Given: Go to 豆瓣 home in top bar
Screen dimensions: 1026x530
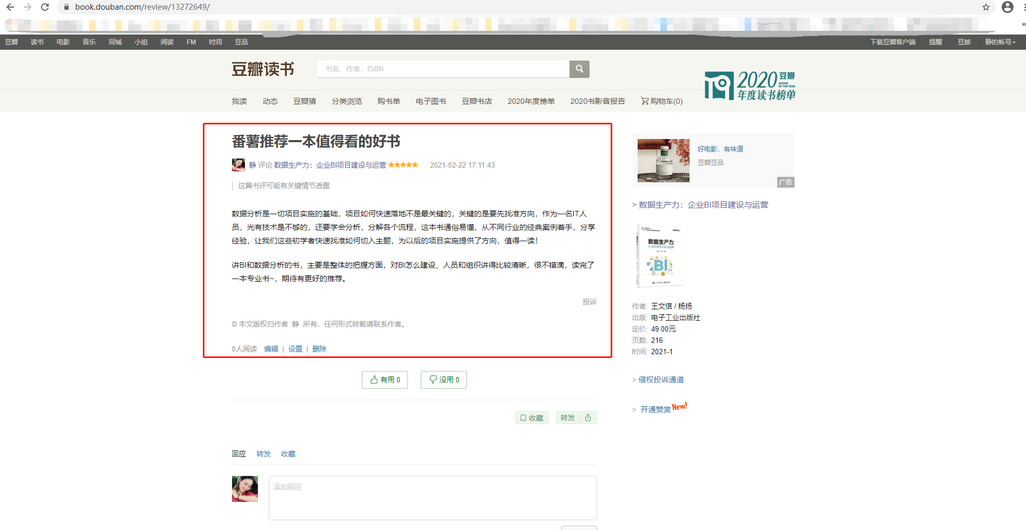Looking at the screenshot, I should 11,42.
